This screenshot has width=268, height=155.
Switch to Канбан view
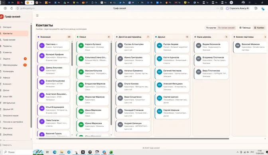click(x=259, y=27)
